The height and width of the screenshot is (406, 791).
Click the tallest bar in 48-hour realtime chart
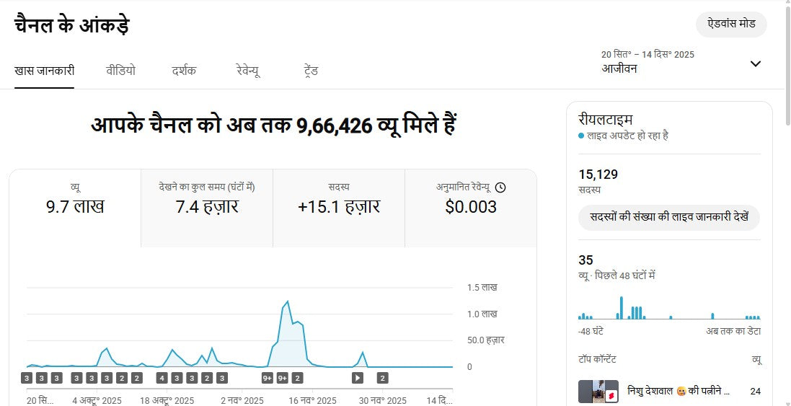[621, 308]
